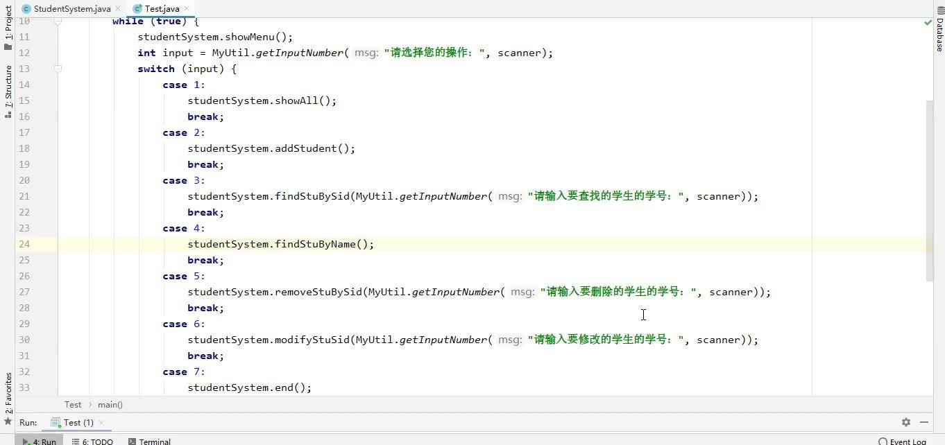This screenshot has width=945, height=445.
Task: Hide the Run panel with minimize arrow
Action: pos(925,422)
